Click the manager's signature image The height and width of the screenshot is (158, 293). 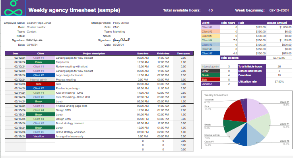click(x=121, y=40)
